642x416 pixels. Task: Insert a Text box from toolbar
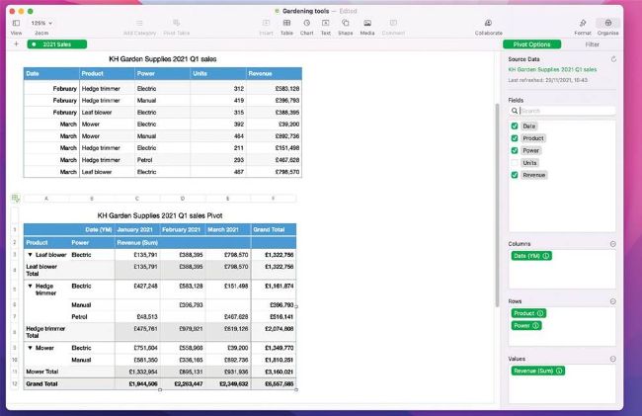point(325,24)
